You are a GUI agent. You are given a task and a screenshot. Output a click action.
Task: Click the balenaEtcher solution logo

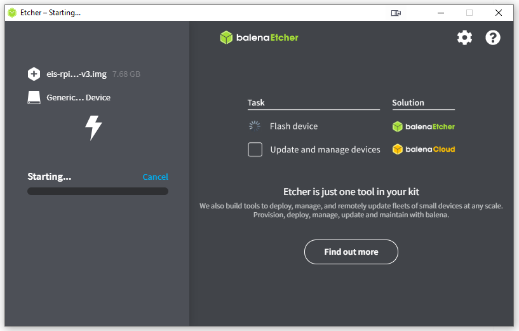pyautogui.click(x=424, y=126)
